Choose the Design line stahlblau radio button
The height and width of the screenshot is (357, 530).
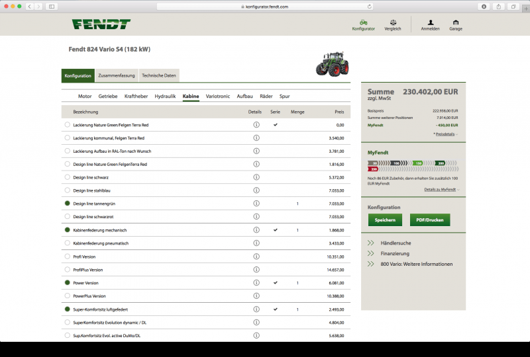pyautogui.click(x=68, y=190)
